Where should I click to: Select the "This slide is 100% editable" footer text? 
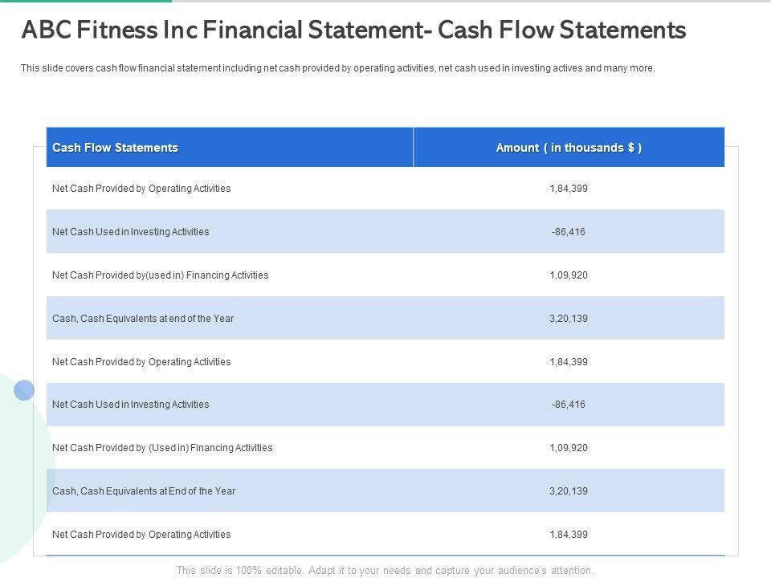[385, 571]
